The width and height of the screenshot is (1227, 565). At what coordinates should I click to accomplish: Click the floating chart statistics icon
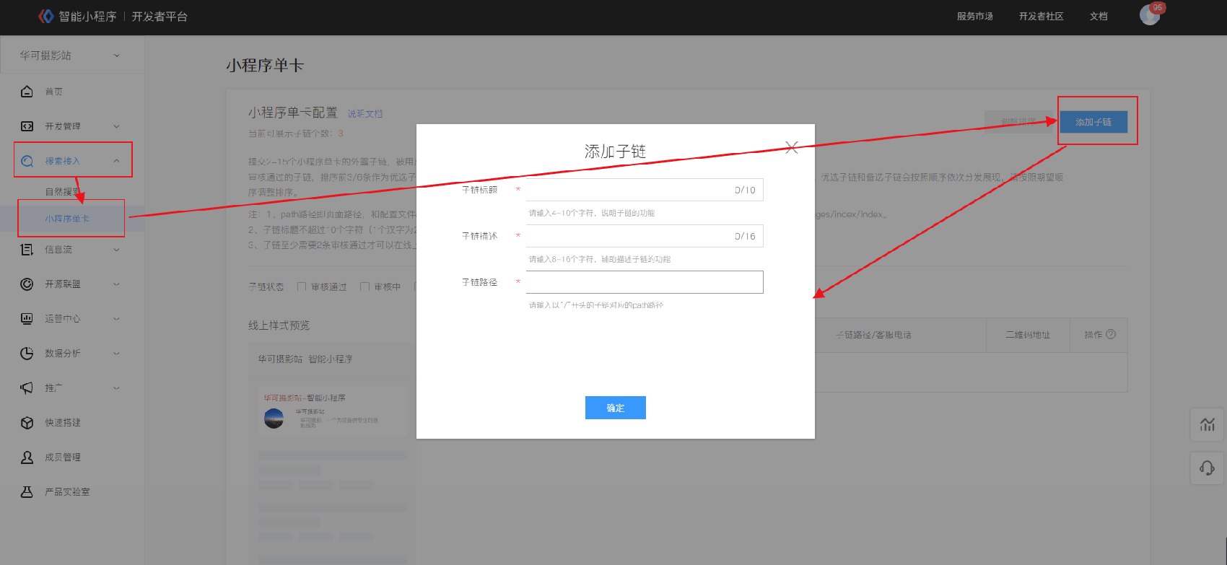point(1207,424)
